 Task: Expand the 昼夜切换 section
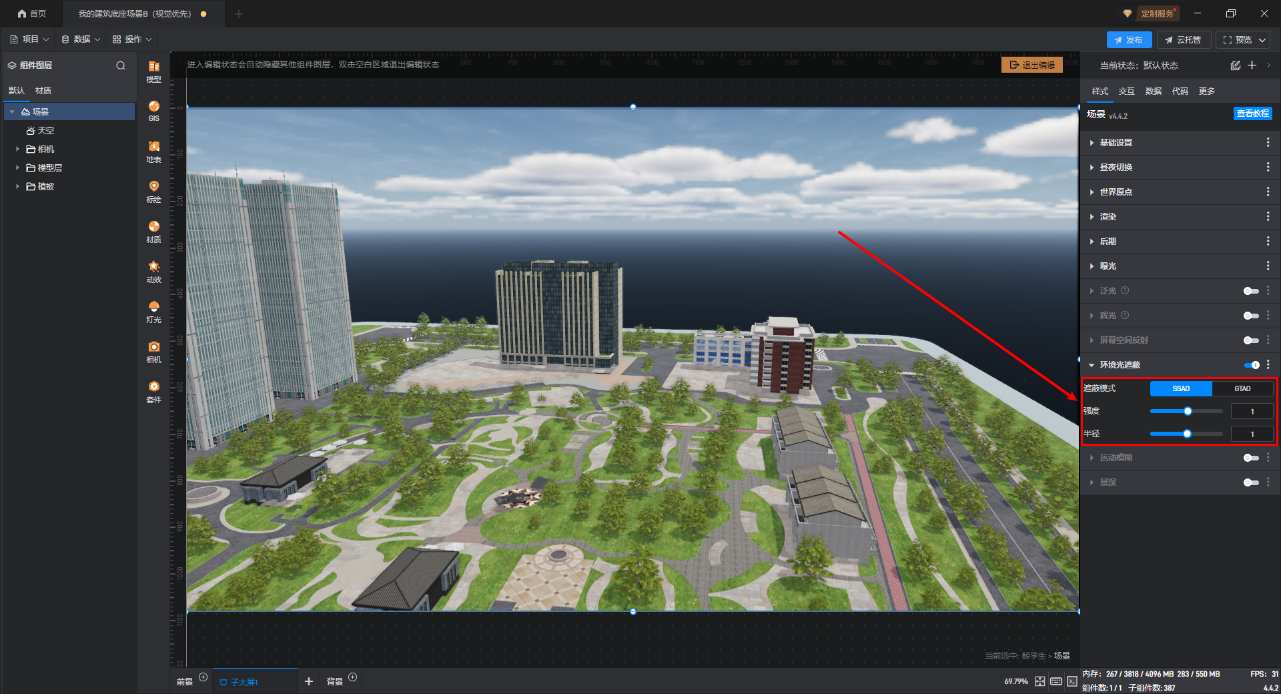point(1092,167)
